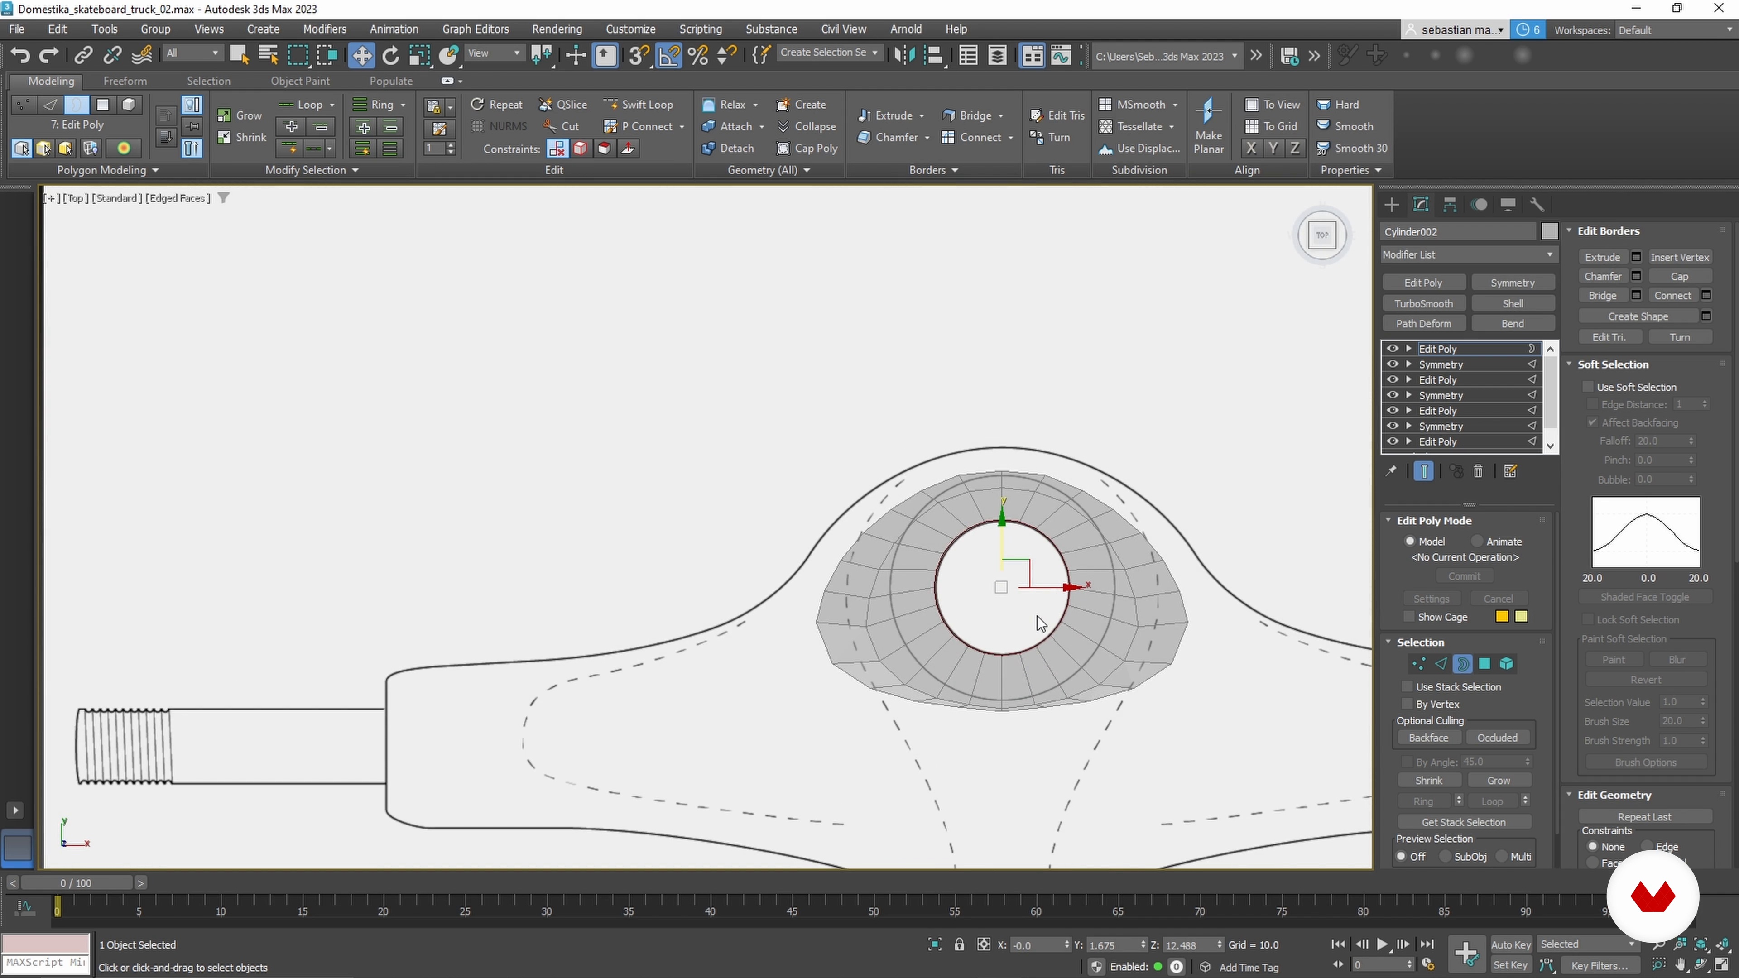
Task: Open the Modify command panel tab
Action: tap(1421, 205)
